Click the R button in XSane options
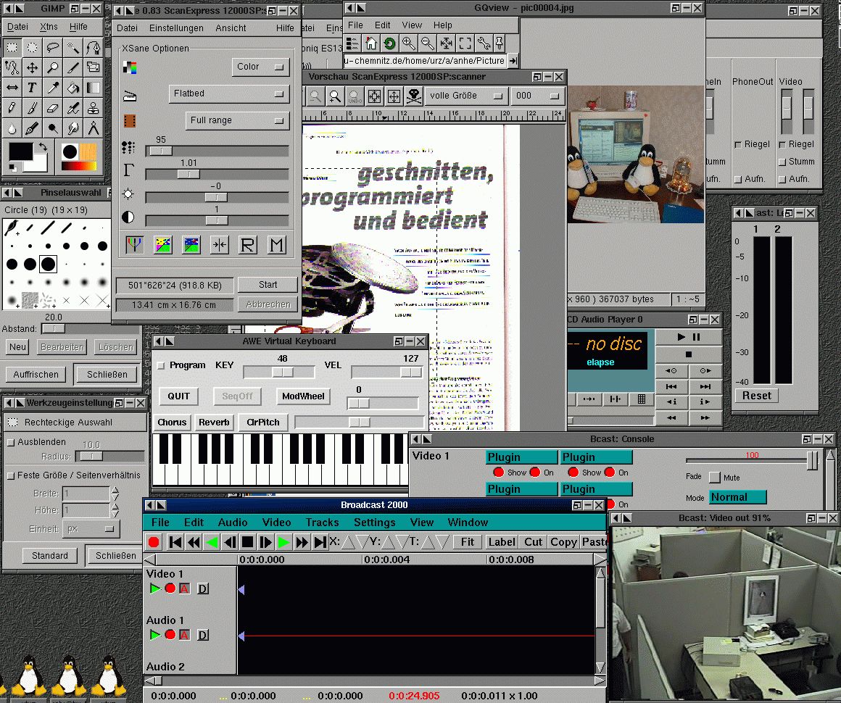Image resolution: width=841 pixels, height=703 pixels. coord(248,245)
